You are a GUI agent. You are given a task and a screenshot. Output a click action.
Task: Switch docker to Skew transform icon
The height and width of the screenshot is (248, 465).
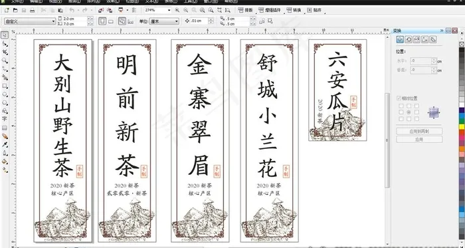tap(433, 39)
